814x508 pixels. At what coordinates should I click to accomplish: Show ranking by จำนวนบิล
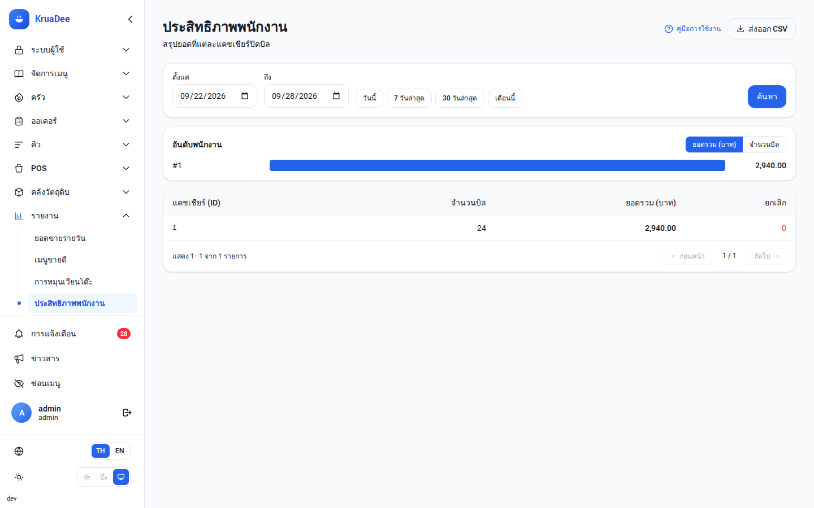coord(764,144)
